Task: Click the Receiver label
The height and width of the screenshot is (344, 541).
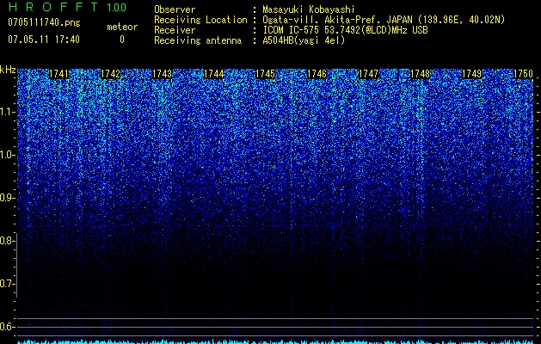Action: [x=175, y=30]
